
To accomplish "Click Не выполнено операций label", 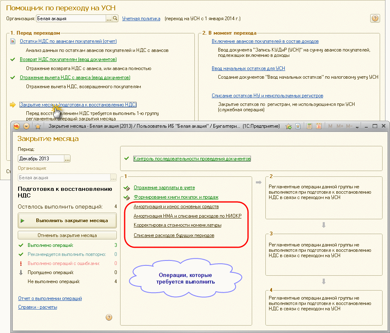I will (x=54, y=281).
